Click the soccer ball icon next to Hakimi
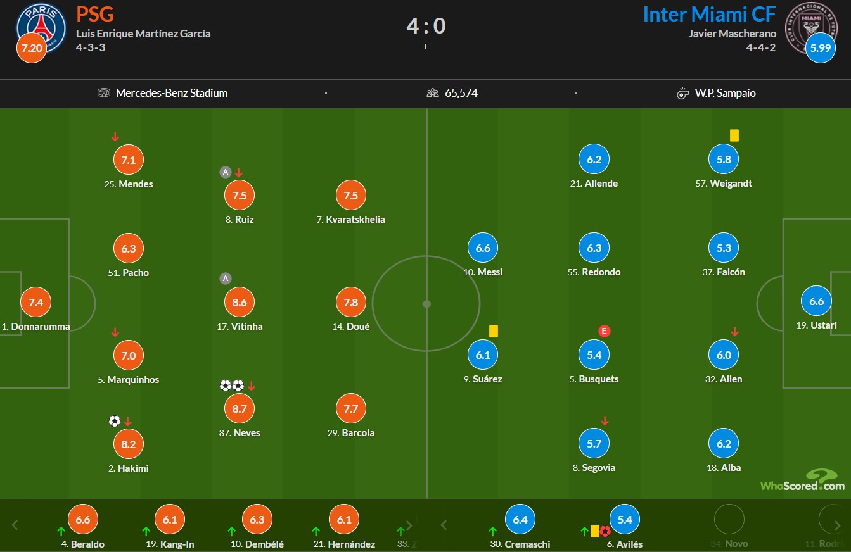Image resolution: width=851 pixels, height=552 pixels. (115, 421)
